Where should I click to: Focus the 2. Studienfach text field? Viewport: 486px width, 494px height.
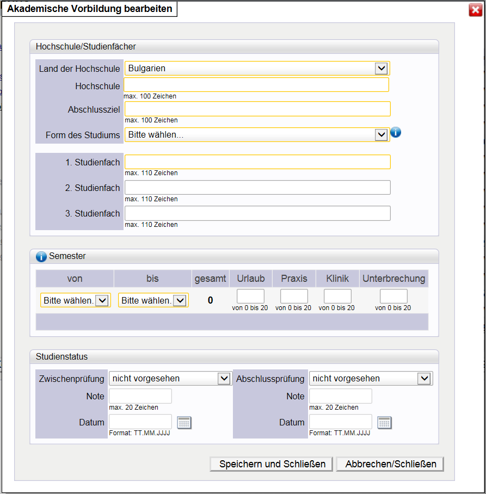[257, 188]
